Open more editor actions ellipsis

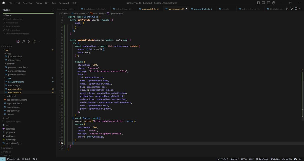(x=300, y=9)
